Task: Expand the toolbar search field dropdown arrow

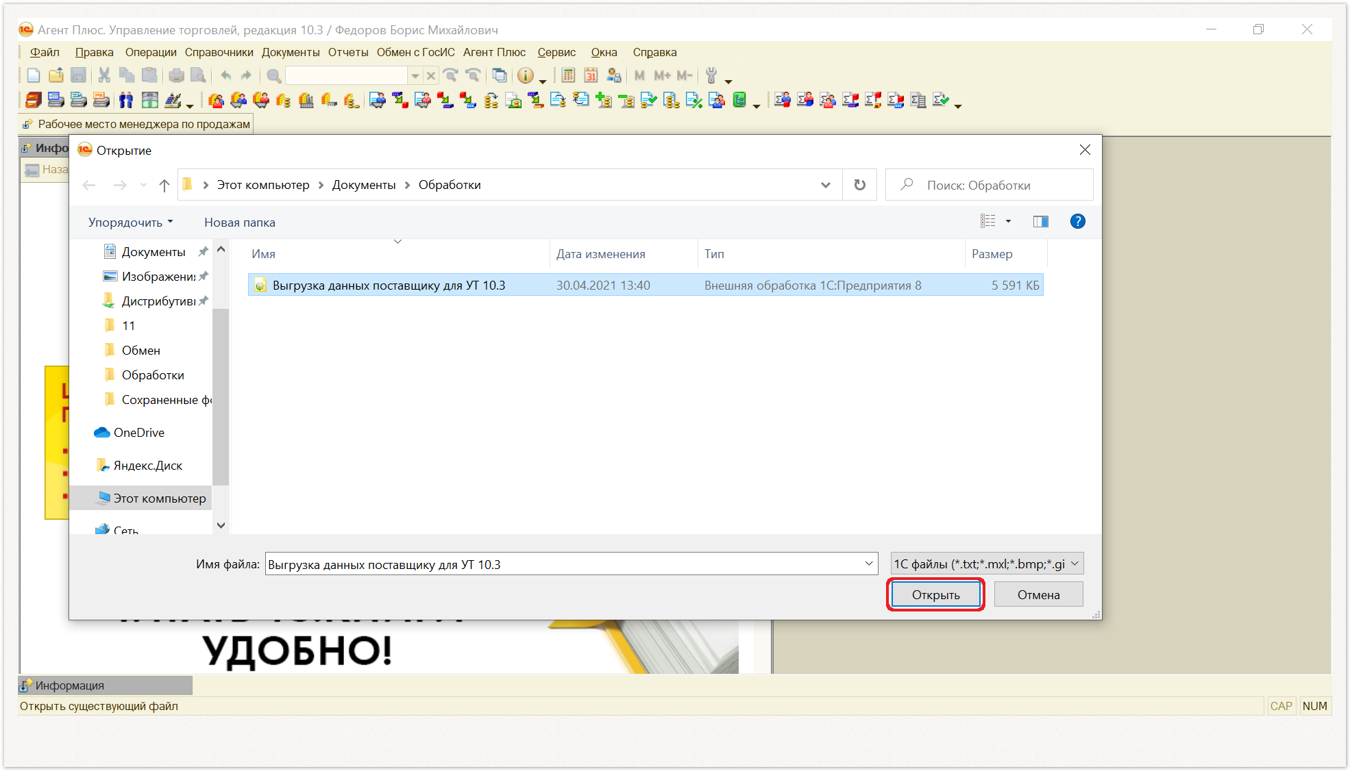Action: pyautogui.click(x=415, y=75)
